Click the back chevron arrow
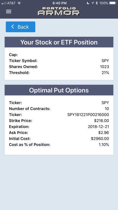 point(13,27)
